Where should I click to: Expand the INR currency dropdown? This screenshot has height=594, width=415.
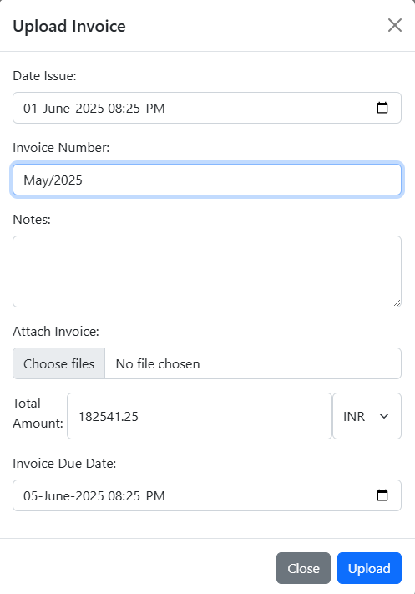pos(367,416)
